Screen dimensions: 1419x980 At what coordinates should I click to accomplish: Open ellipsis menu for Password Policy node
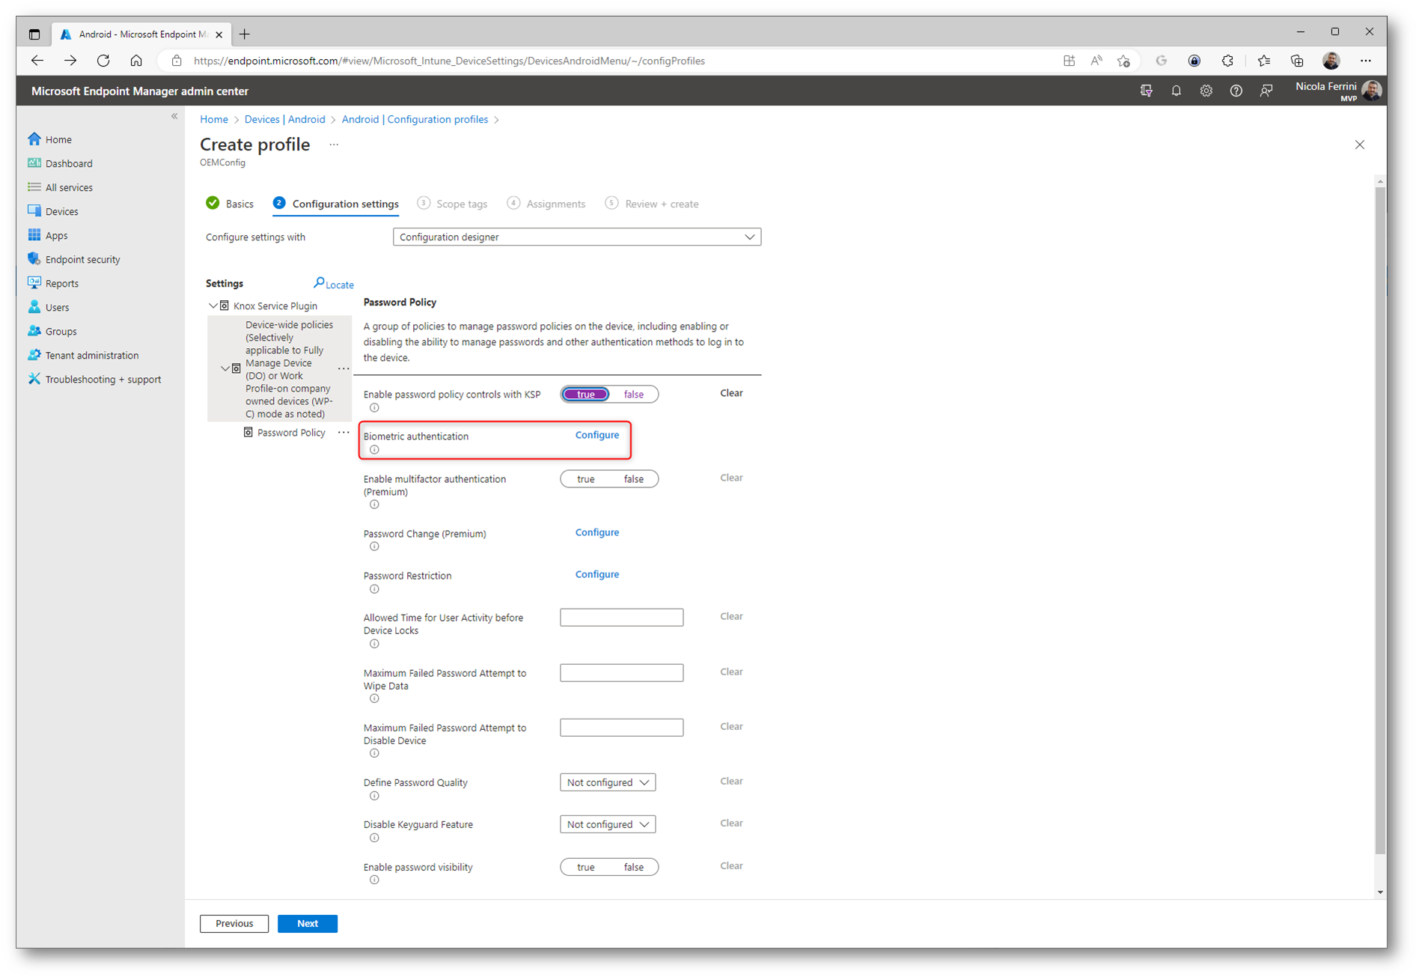[344, 432]
